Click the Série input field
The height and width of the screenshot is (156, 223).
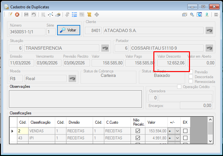[51, 32]
